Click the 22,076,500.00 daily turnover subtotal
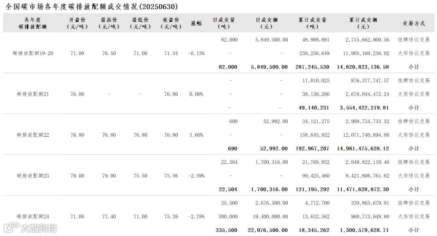The width and height of the screenshot is (437, 236). pyautogui.click(x=267, y=230)
